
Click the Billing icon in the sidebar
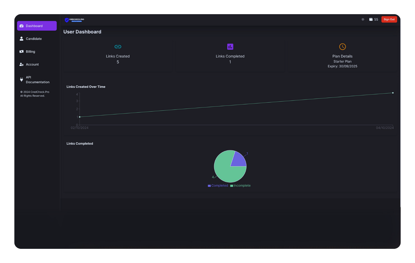click(21, 51)
